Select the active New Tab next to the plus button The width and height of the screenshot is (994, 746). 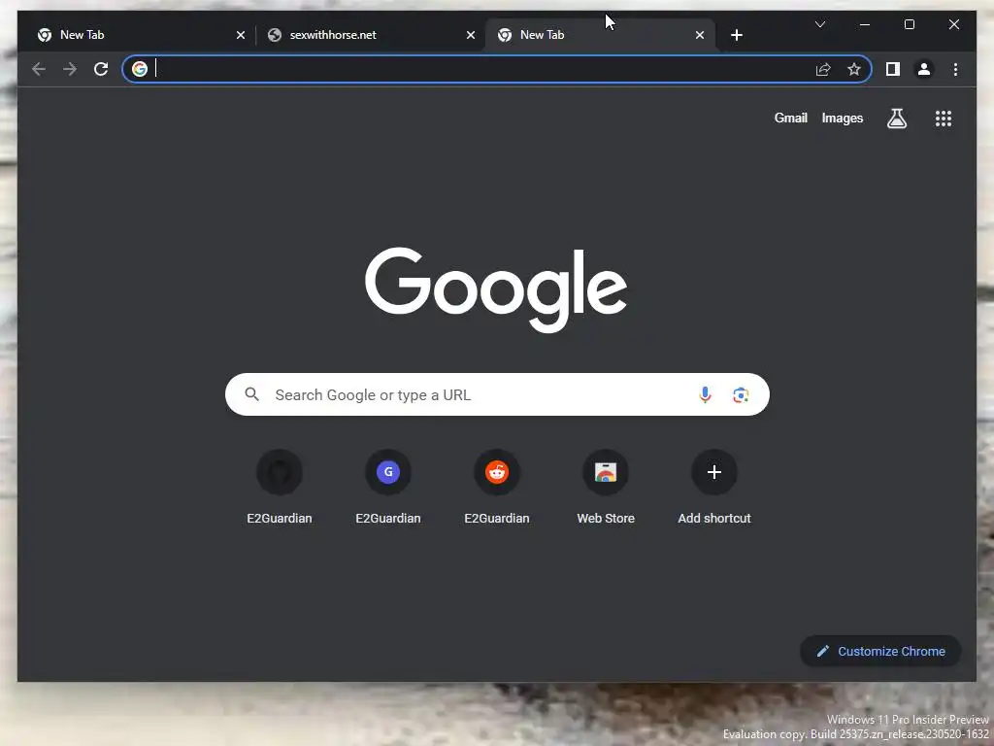(x=601, y=35)
